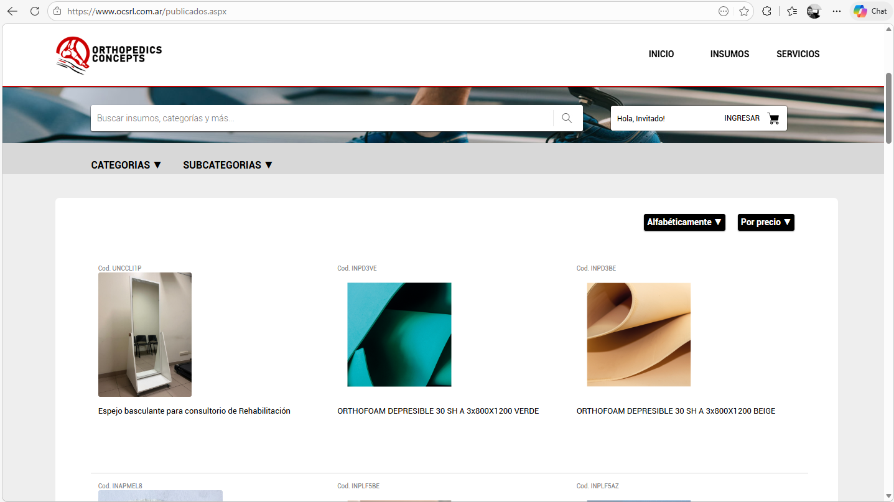Open browser extensions icon in the toolbar
Viewport: 894px width, 502px height.
(766, 11)
